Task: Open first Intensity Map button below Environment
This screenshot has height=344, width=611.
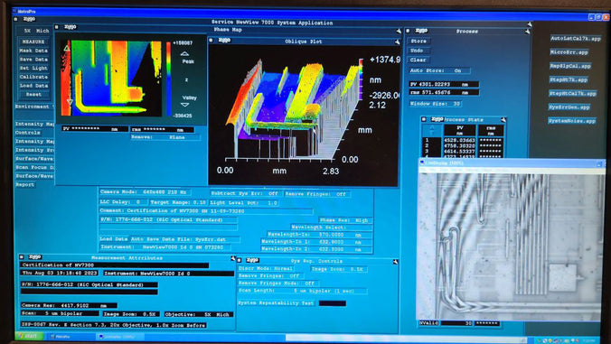Action: [34, 124]
